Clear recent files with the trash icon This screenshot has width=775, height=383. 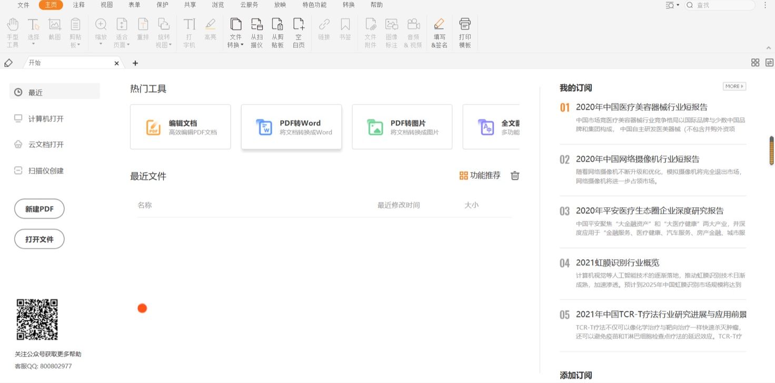coord(514,176)
